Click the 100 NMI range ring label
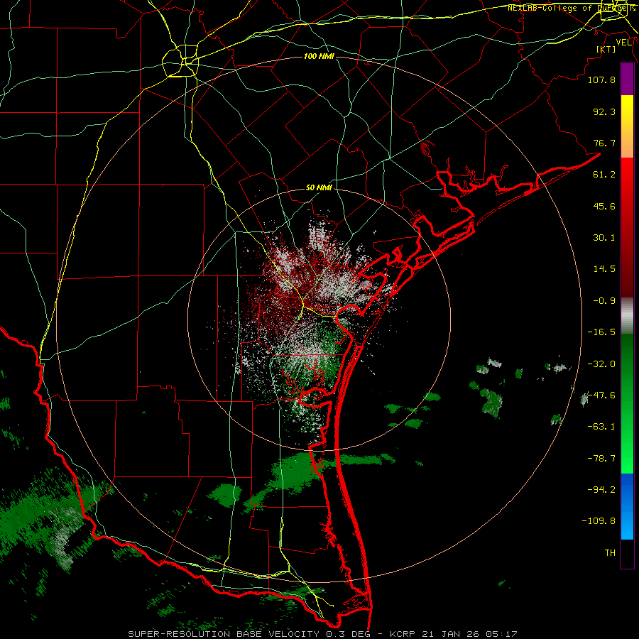The image size is (639, 639). [x=319, y=56]
